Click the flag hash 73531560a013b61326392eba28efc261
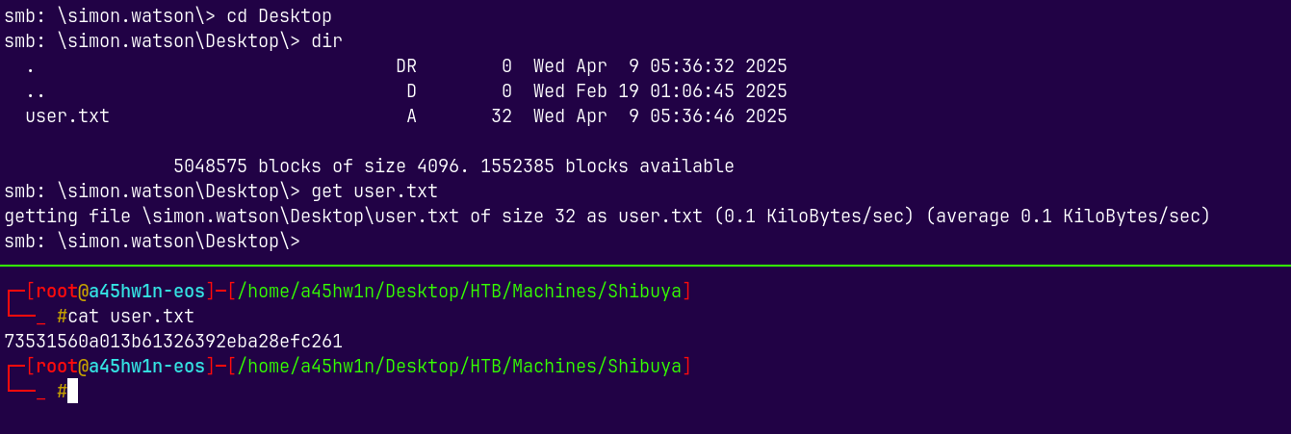Viewport: 1291px width, 434px height. (173, 342)
